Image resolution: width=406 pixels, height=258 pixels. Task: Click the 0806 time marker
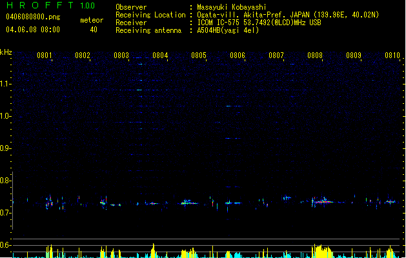pos(238,55)
